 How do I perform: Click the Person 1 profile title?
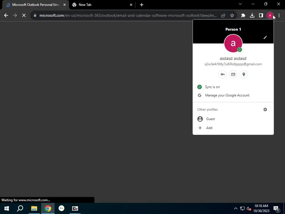(x=233, y=29)
